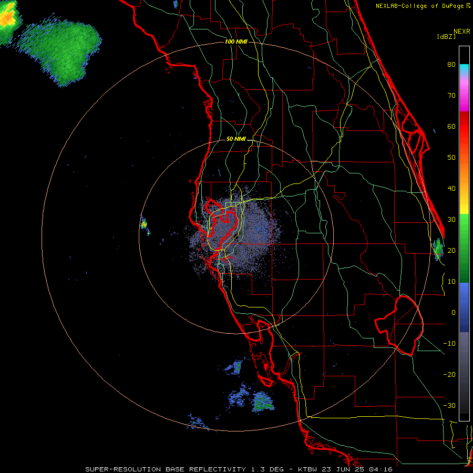The image size is (473, 473).
Task: Click the NEXLAB-College of DuPage credit text
Action: tap(420, 6)
